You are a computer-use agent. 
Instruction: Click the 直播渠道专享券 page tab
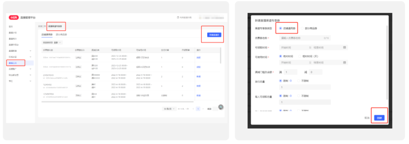pos(55,26)
